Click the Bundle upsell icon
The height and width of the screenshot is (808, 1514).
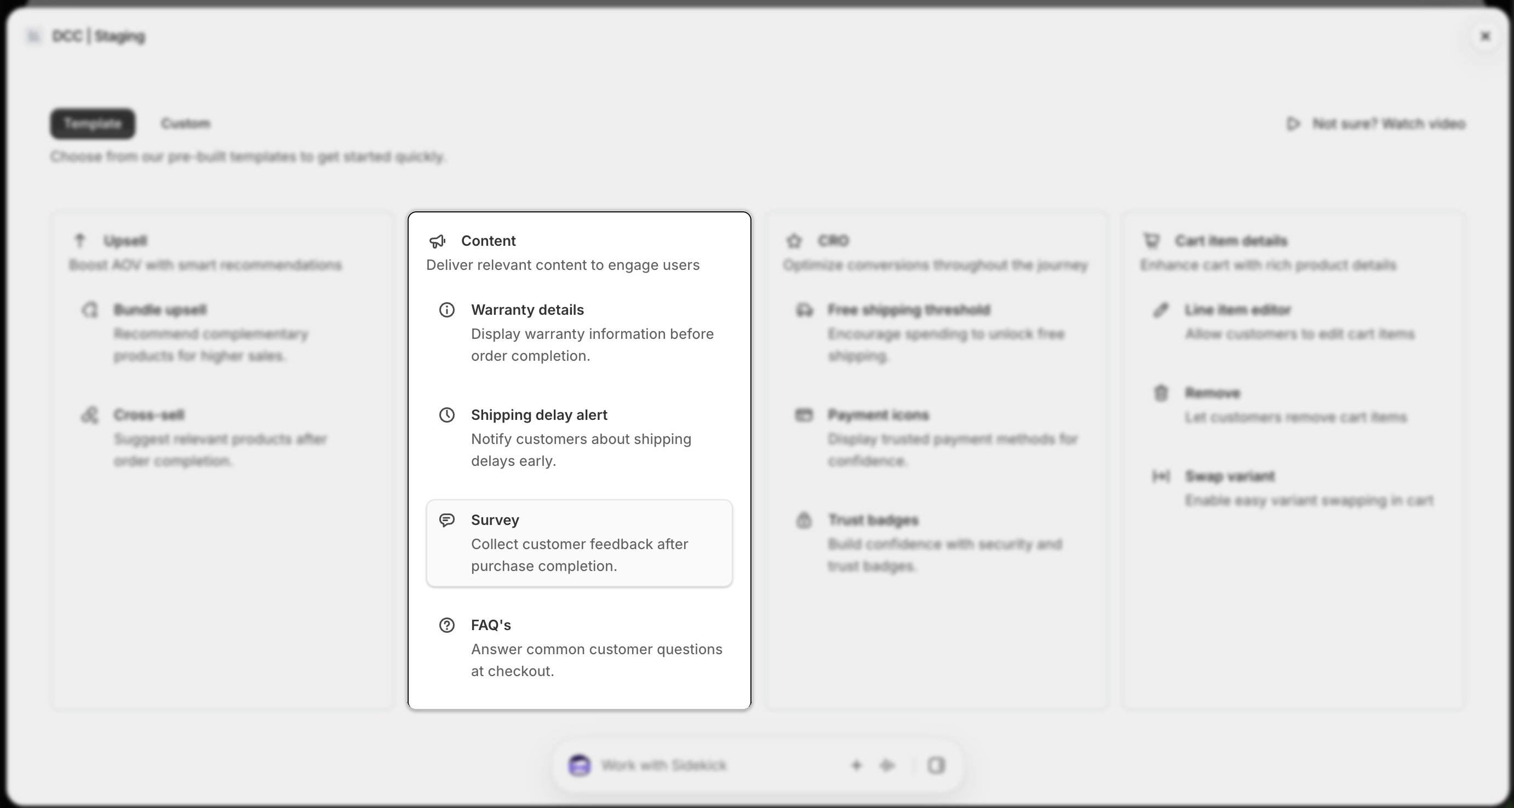point(89,310)
